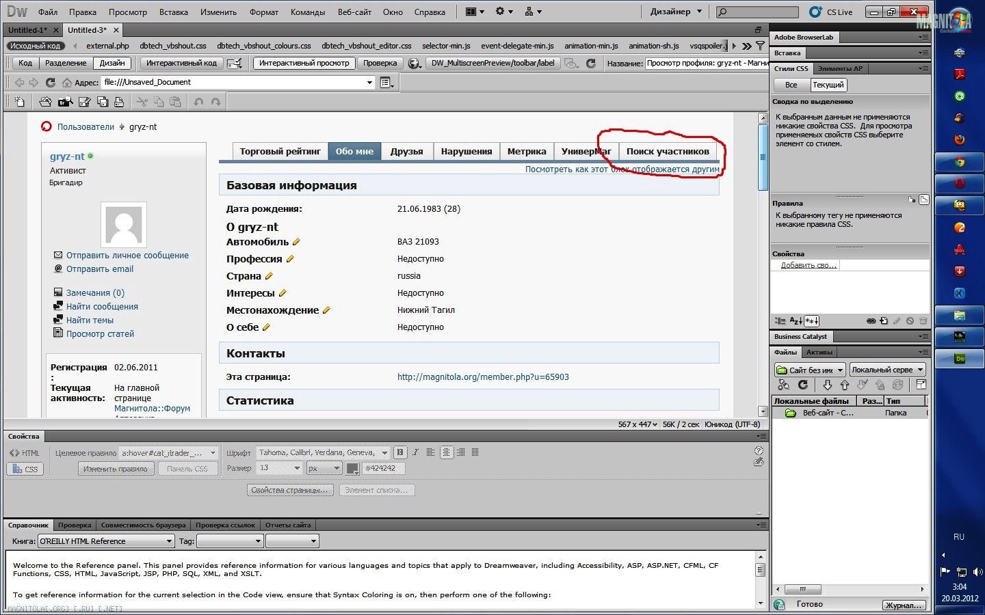Toggle Align Center in Properties panel

pos(446,452)
